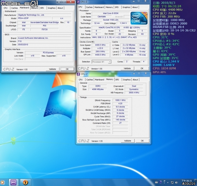Click OK in the Mainboard window

tap(67, 69)
